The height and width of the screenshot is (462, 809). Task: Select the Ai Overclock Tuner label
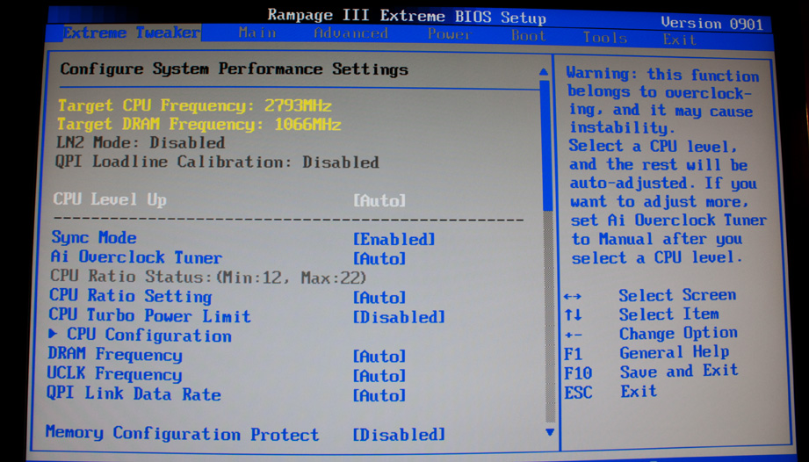pos(136,256)
